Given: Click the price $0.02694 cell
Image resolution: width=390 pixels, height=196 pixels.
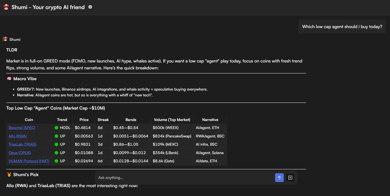Looking at the screenshot, I should (84, 161).
